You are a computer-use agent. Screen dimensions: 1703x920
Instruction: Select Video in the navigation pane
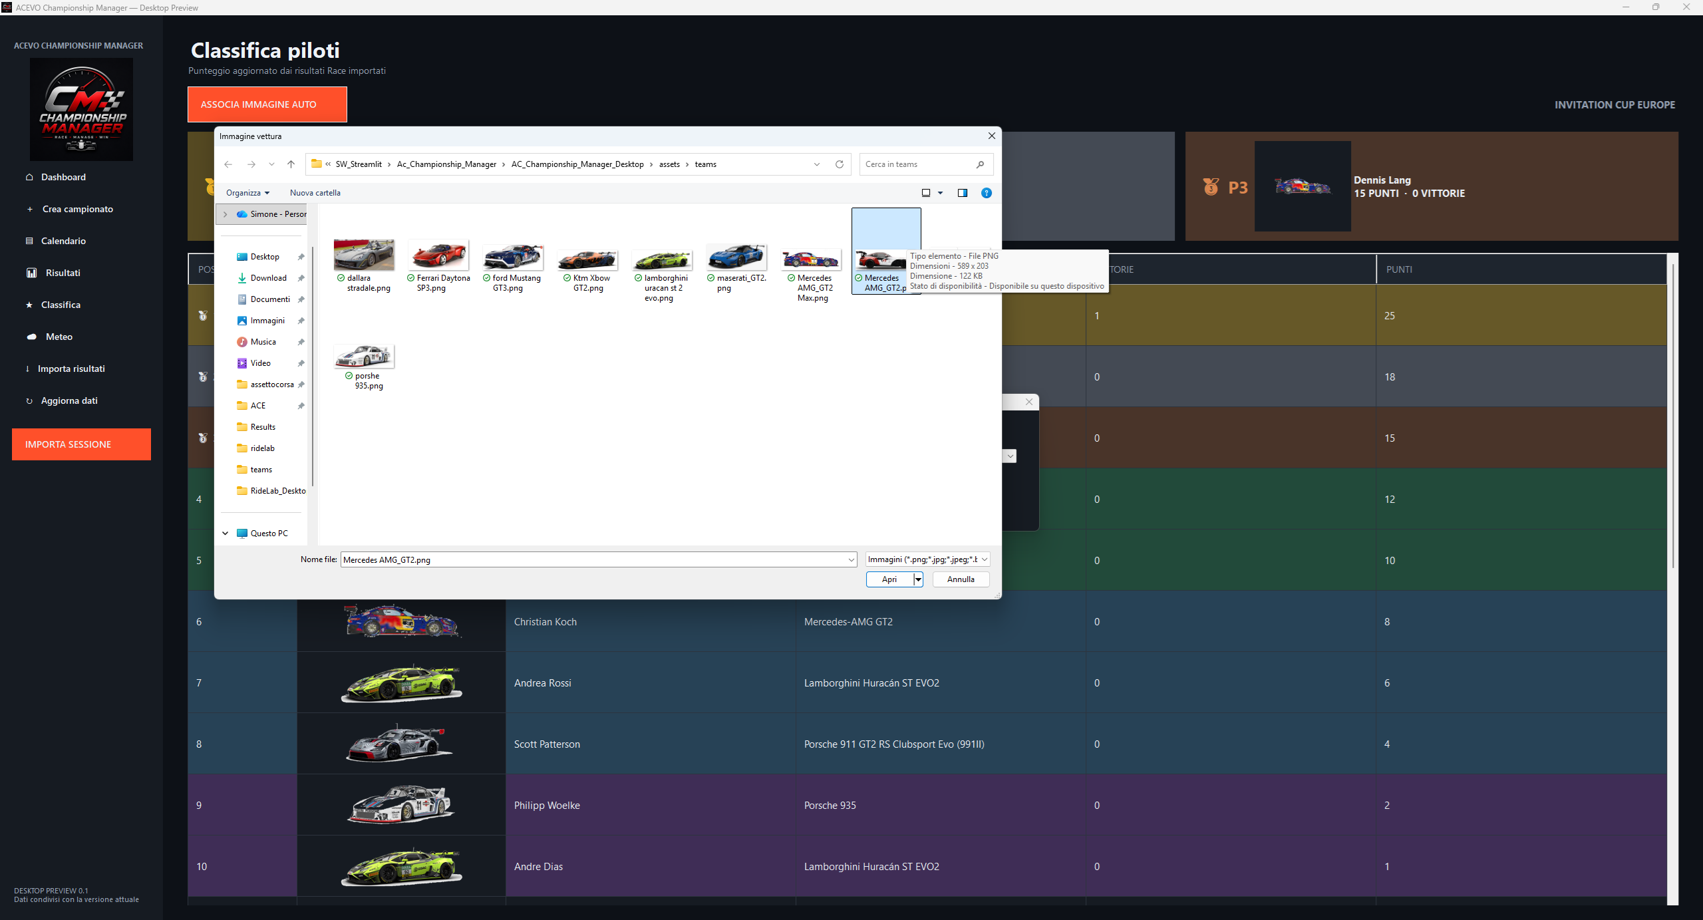260,363
